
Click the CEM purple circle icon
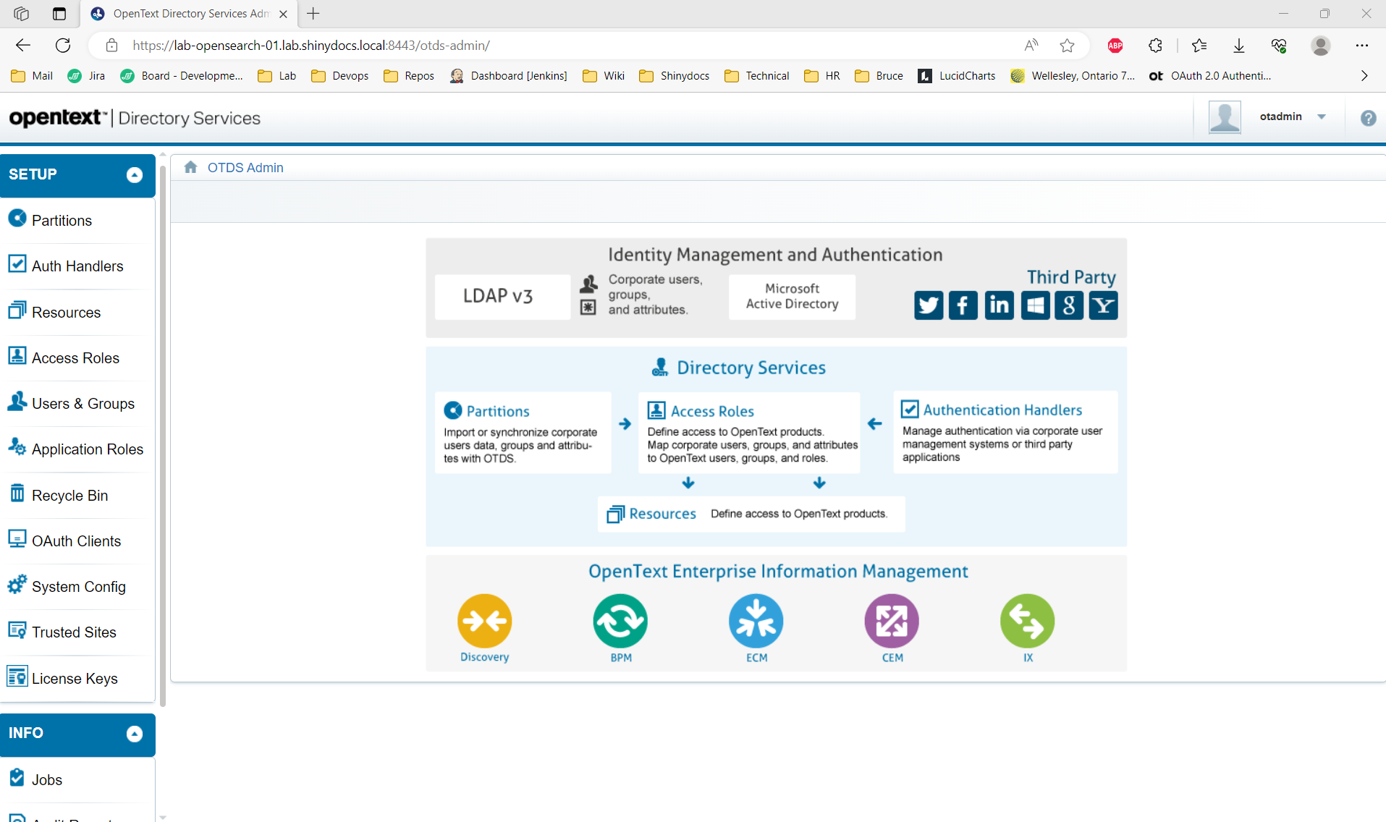point(892,620)
